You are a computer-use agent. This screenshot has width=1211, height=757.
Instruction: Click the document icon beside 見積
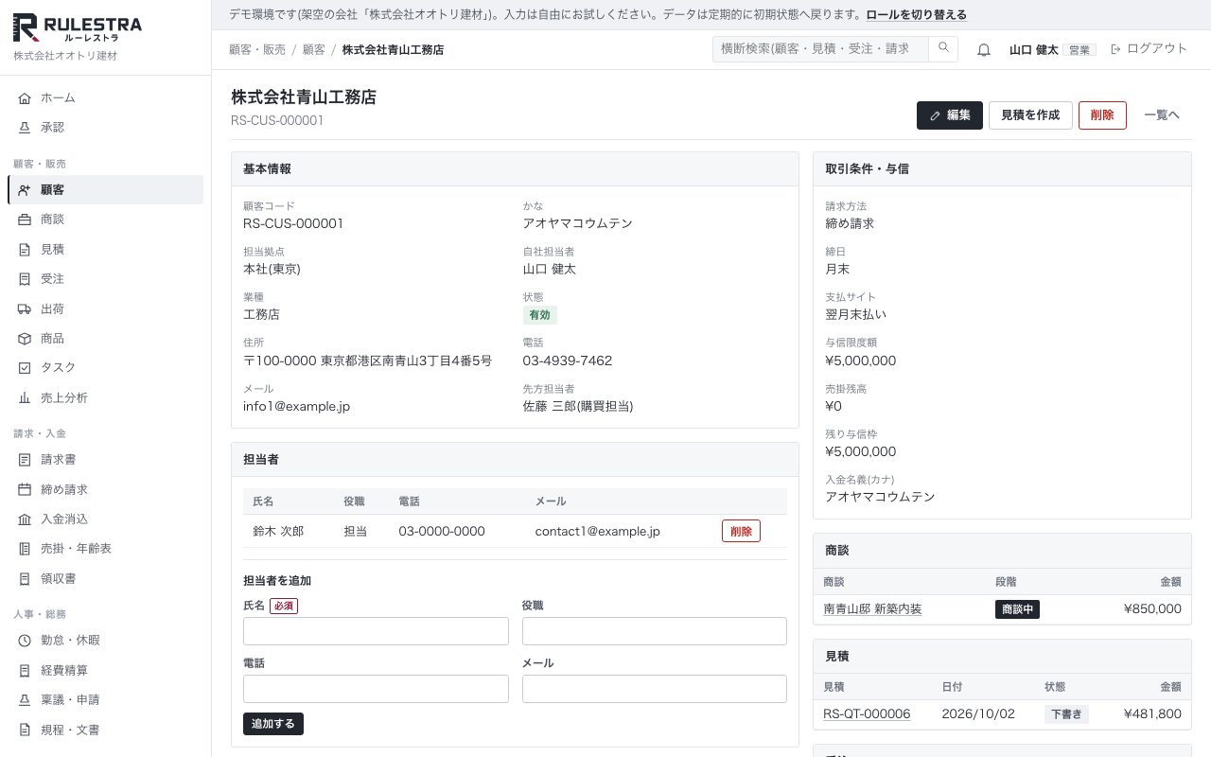[x=25, y=250]
